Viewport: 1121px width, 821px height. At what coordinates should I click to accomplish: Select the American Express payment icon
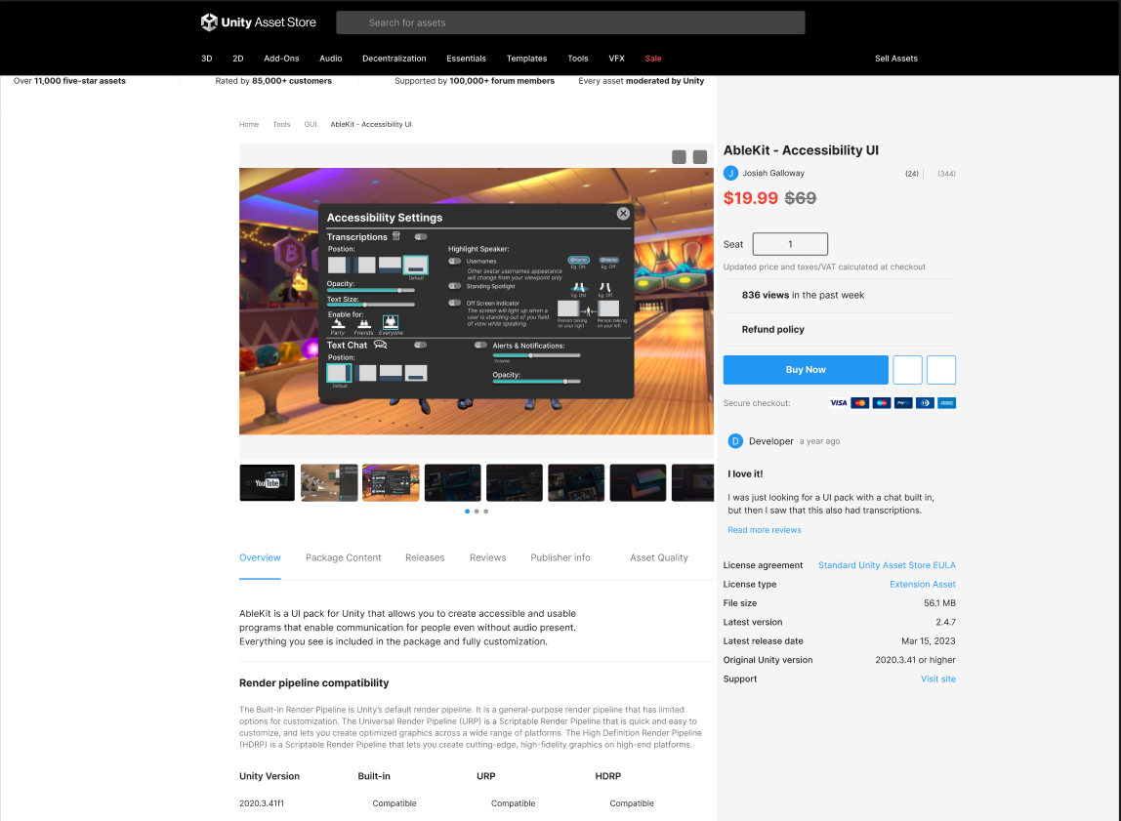tap(945, 402)
